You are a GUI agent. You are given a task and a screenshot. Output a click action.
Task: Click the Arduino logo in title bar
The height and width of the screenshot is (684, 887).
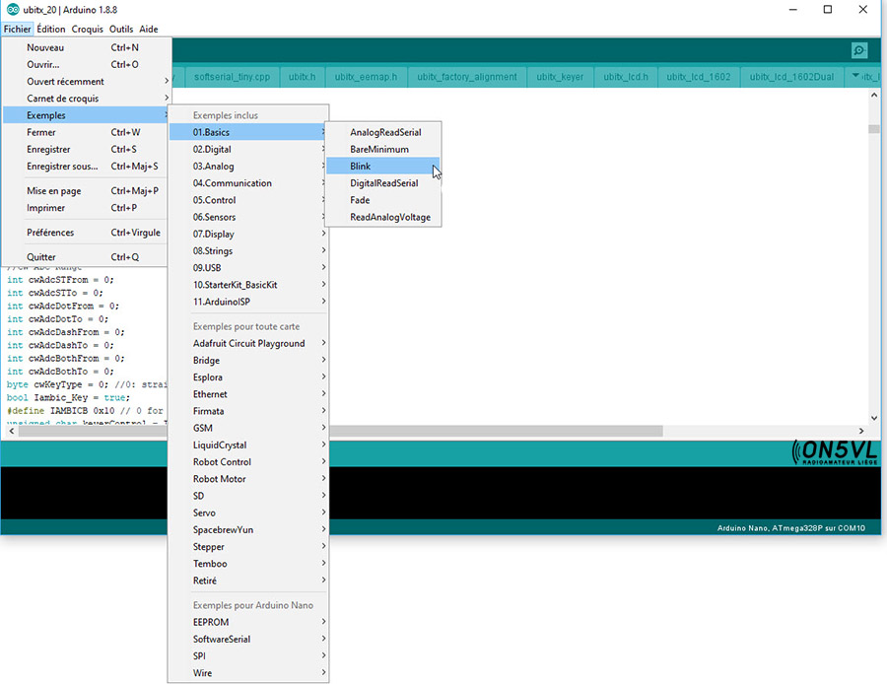tap(12, 10)
